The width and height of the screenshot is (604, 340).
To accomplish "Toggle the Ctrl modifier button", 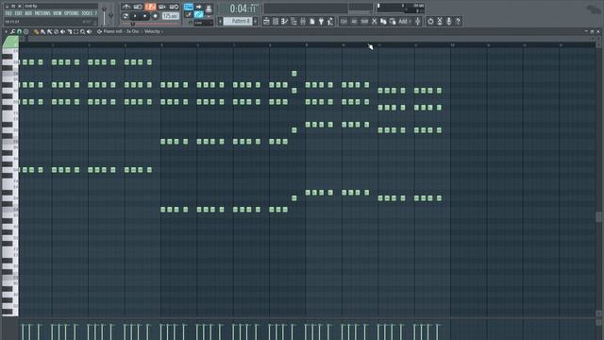I will [x=344, y=21].
